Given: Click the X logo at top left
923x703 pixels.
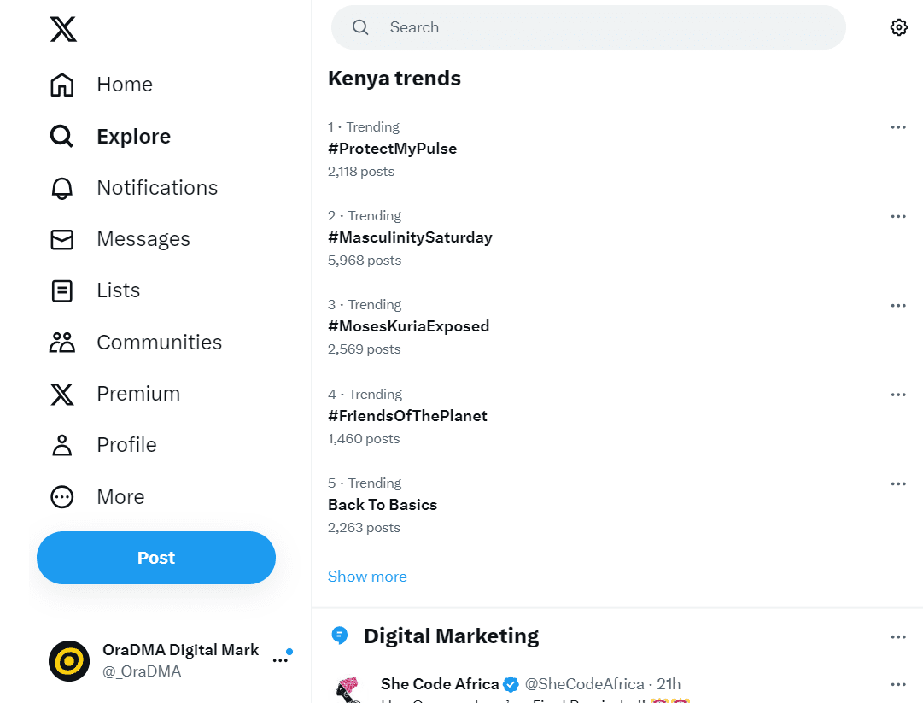Looking at the screenshot, I should [63, 29].
